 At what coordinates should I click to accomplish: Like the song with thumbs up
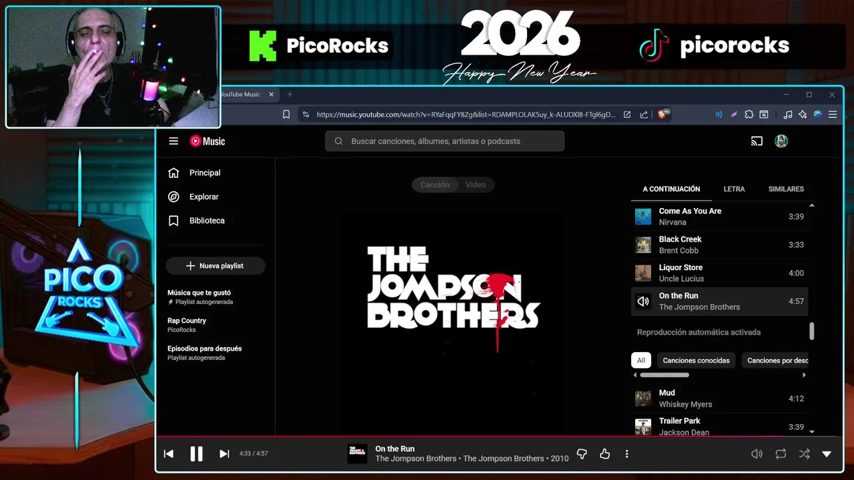click(x=604, y=454)
